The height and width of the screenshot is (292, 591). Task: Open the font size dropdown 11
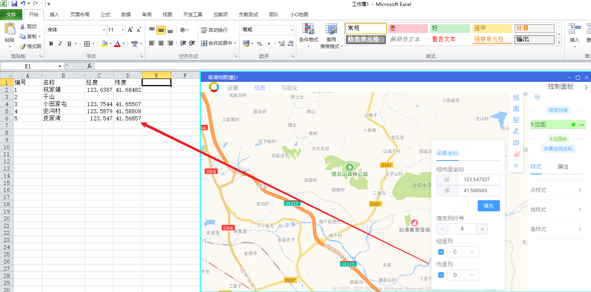pyautogui.click(x=123, y=30)
